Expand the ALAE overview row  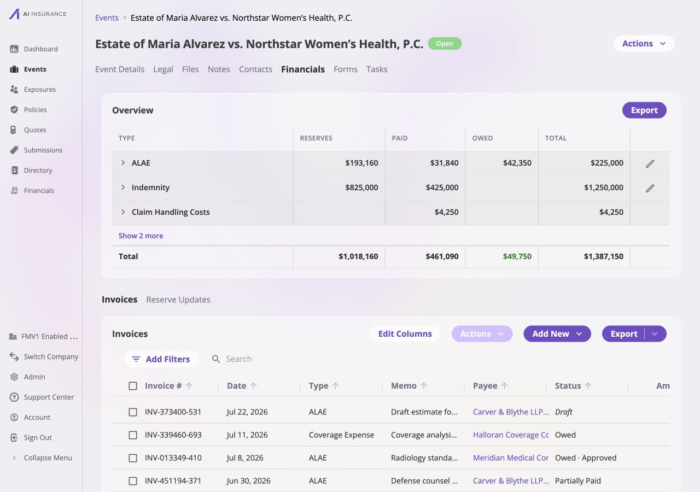pos(123,163)
